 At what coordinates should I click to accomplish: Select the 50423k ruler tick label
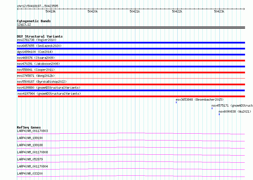[219, 11]
